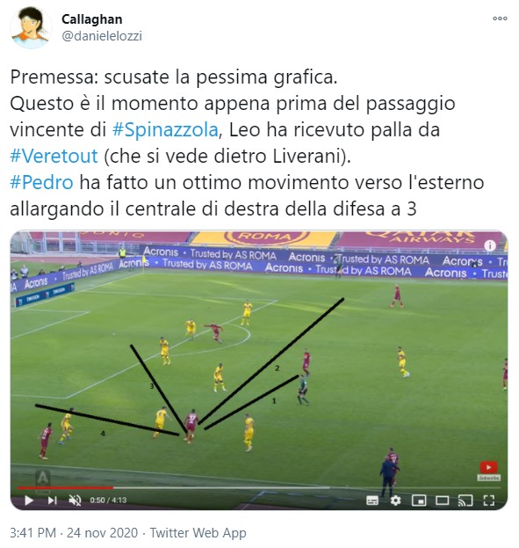This screenshot has width=519, height=548.
Task: Switch to theater mode
Action: [443, 501]
